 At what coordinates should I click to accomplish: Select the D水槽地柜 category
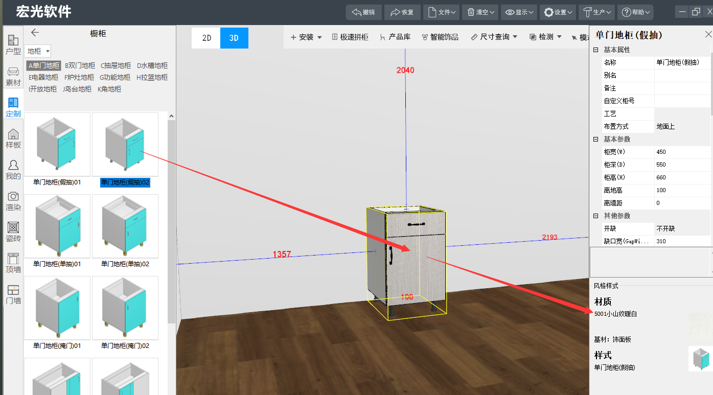[152, 65]
